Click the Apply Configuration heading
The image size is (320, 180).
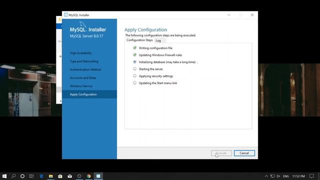pos(145,30)
